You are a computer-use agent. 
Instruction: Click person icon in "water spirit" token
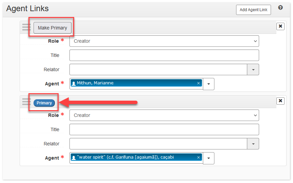click(74, 158)
